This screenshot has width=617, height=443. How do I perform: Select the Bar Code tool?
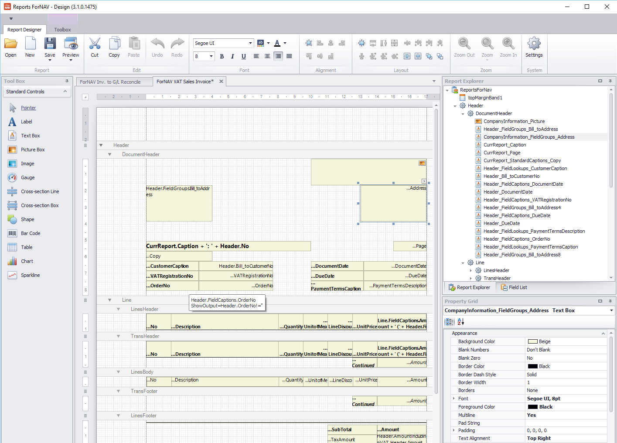pos(31,233)
